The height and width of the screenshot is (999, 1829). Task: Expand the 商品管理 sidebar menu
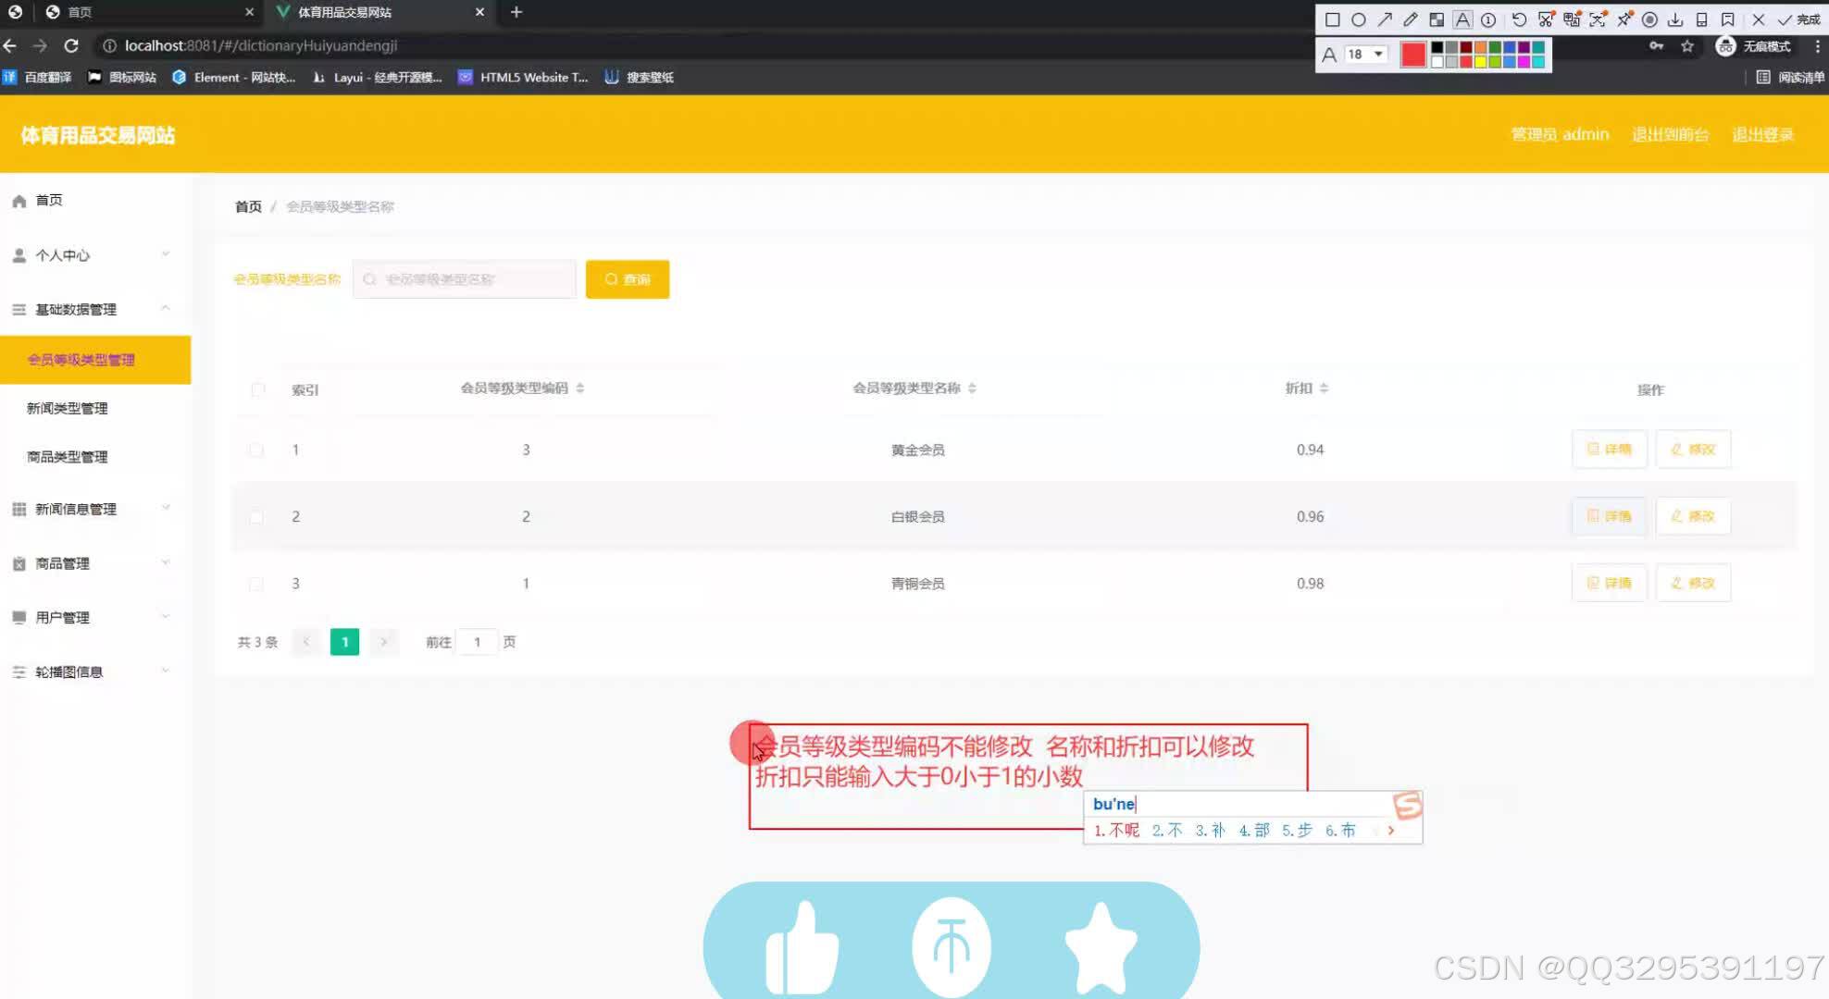95,563
